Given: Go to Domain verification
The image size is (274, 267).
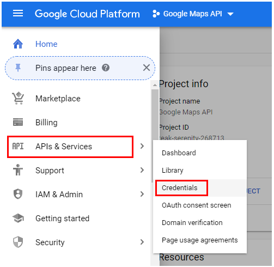Looking at the screenshot, I should [x=192, y=223].
